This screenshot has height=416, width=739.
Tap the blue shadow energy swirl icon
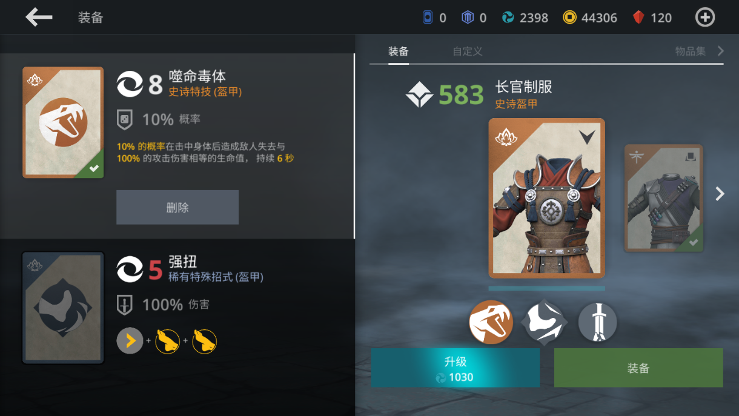click(508, 18)
